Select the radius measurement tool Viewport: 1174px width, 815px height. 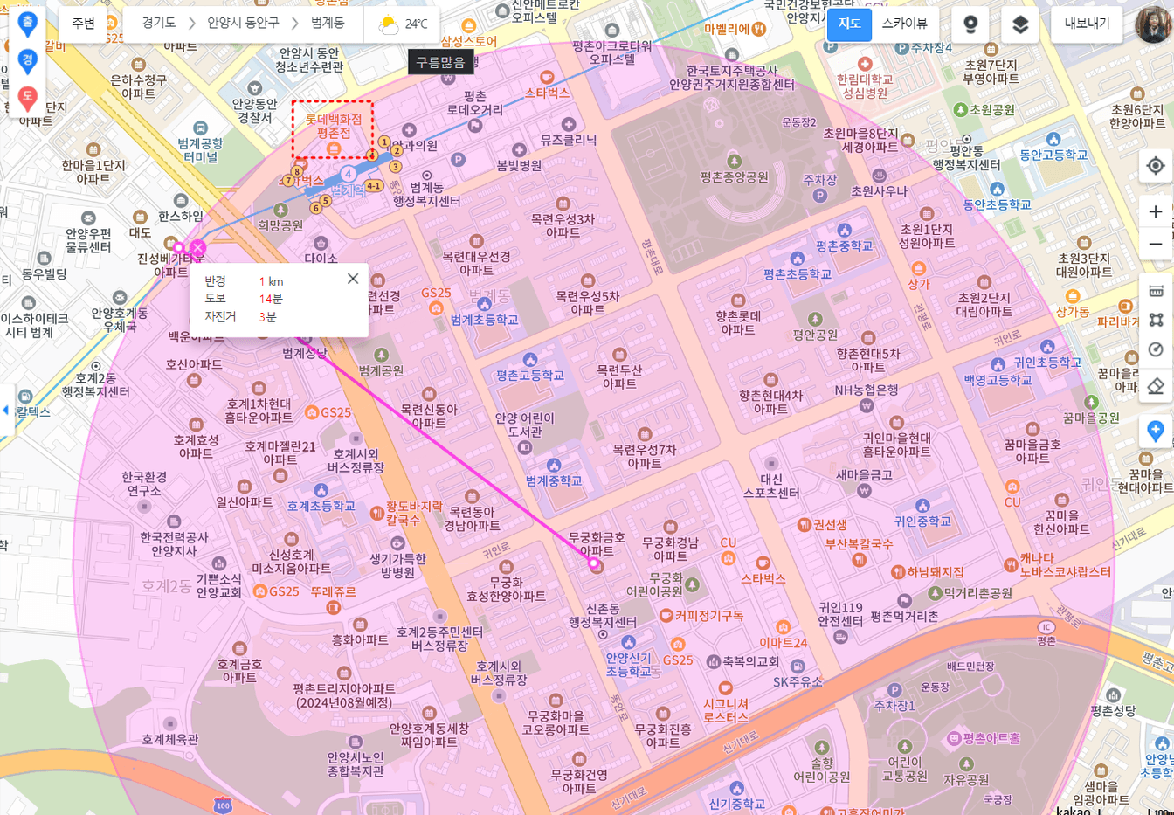point(1156,350)
